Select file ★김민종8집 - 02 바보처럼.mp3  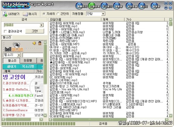coord(70,62)
